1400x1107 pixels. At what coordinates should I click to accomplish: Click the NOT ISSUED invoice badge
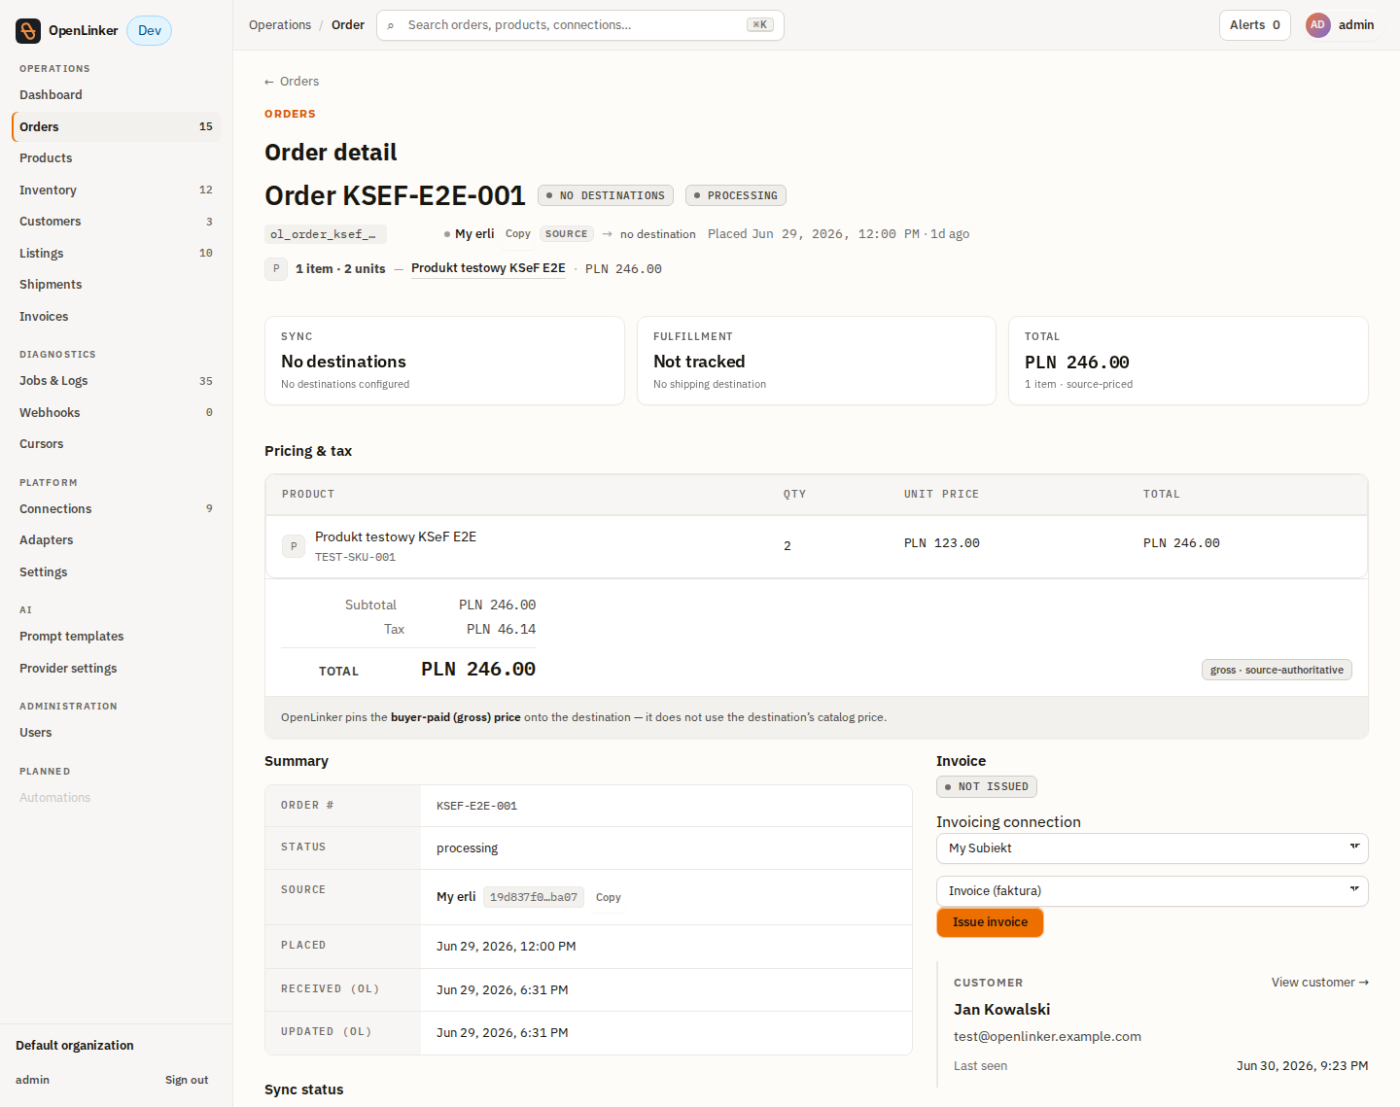coord(987,787)
